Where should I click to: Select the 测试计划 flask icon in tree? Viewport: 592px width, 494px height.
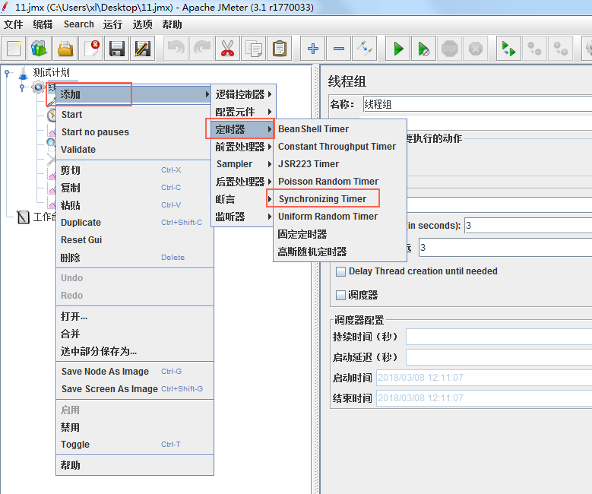(x=23, y=72)
